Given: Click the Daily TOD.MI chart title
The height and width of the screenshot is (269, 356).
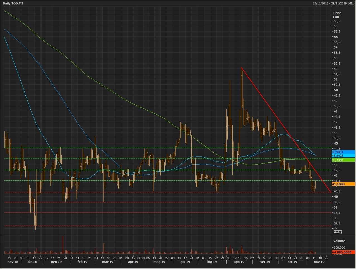Looking at the screenshot, I should point(13,3).
